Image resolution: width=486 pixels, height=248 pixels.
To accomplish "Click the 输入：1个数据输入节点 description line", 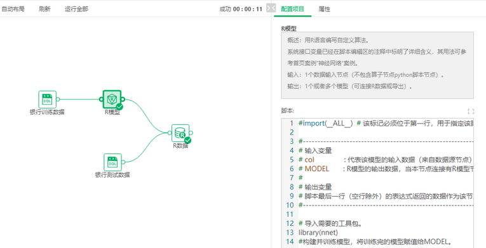I will pyautogui.click(x=366, y=75).
